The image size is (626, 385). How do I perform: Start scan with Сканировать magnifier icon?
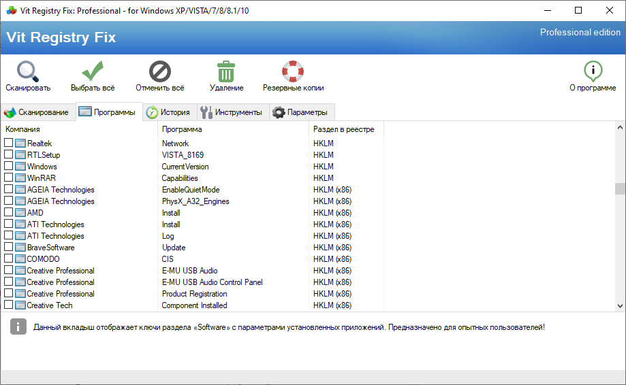(x=27, y=71)
